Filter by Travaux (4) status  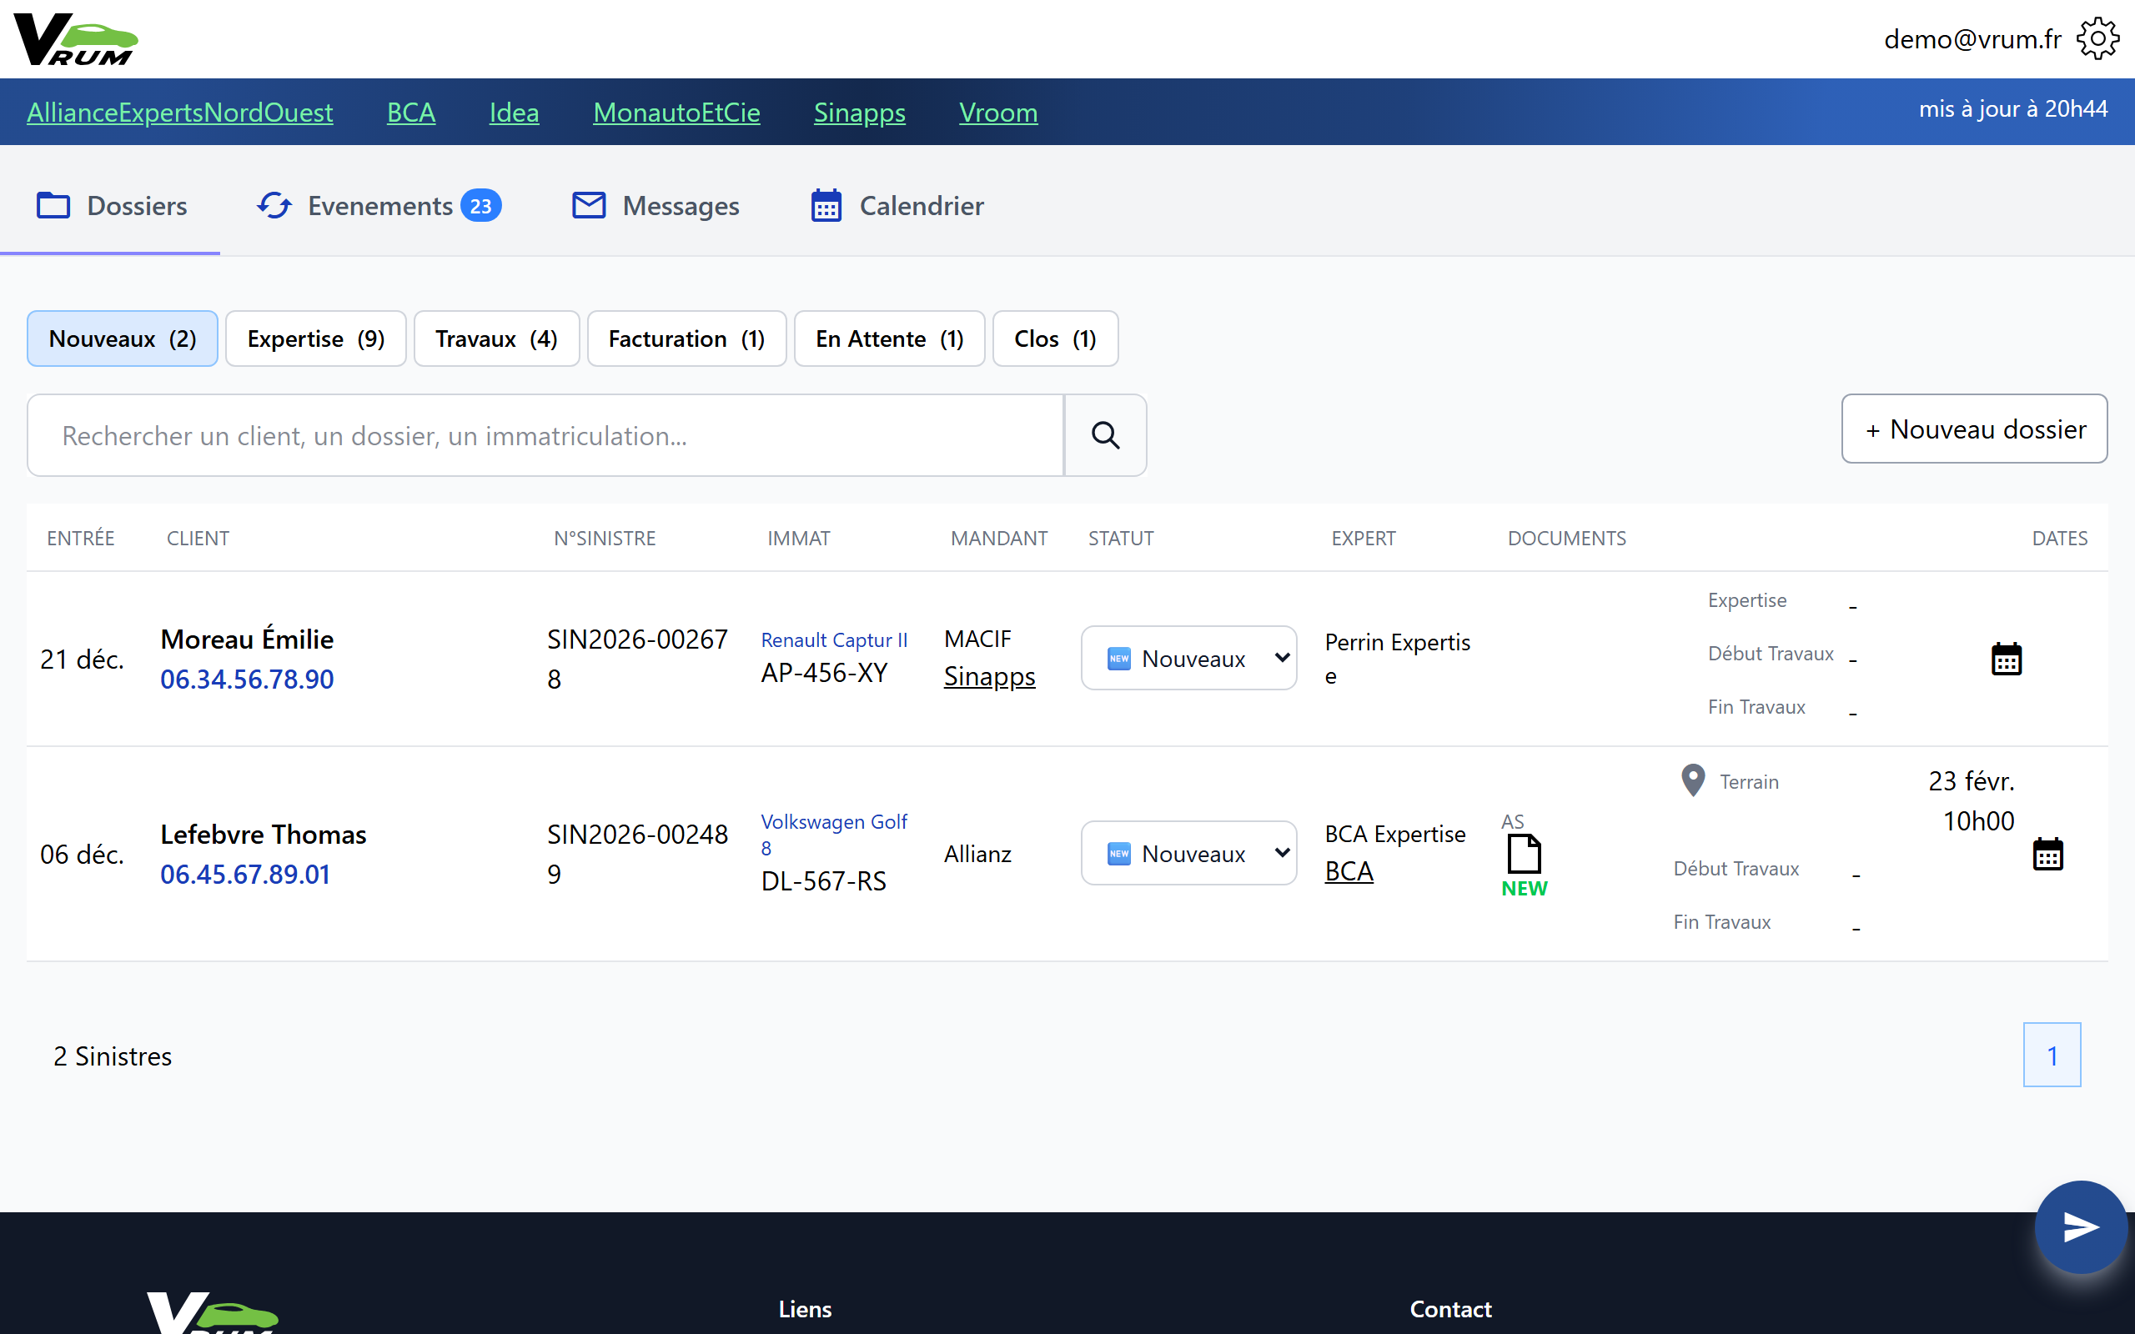pos(496,339)
